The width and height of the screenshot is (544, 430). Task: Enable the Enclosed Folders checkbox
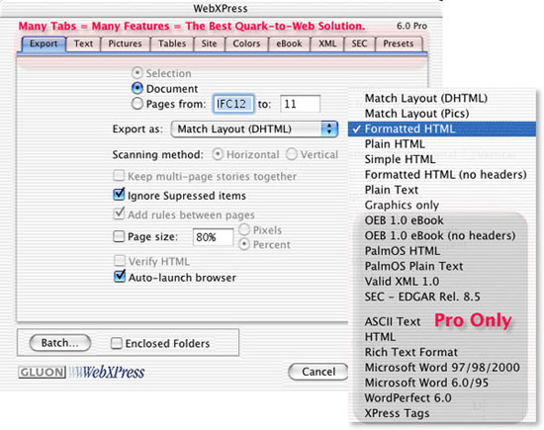tap(117, 343)
